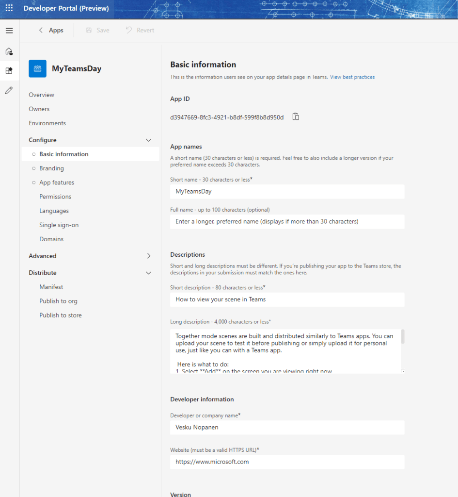Open the Home icon in sidebar
Image resolution: width=458 pixels, height=497 pixels.
click(x=9, y=51)
